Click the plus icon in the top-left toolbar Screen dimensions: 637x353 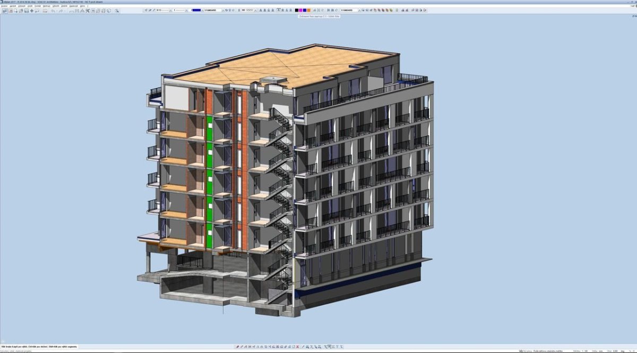coord(32,11)
